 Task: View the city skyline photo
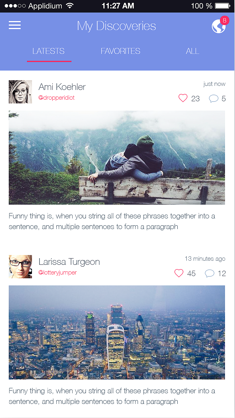click(117, 332)
